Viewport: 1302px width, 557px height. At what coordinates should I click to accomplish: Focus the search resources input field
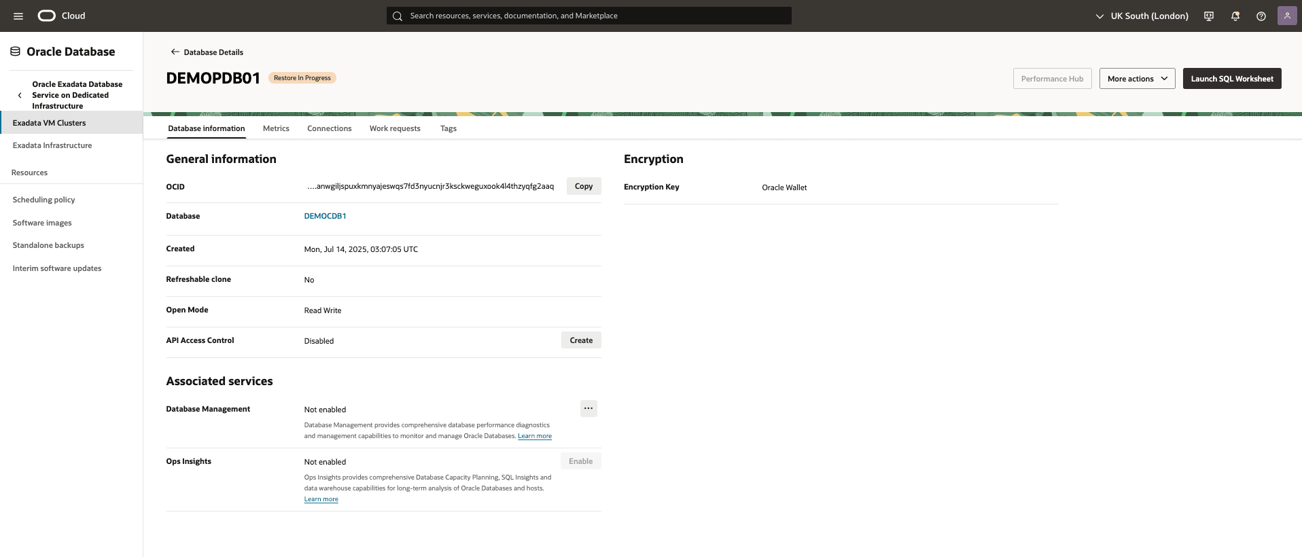[x=589, y=16]
